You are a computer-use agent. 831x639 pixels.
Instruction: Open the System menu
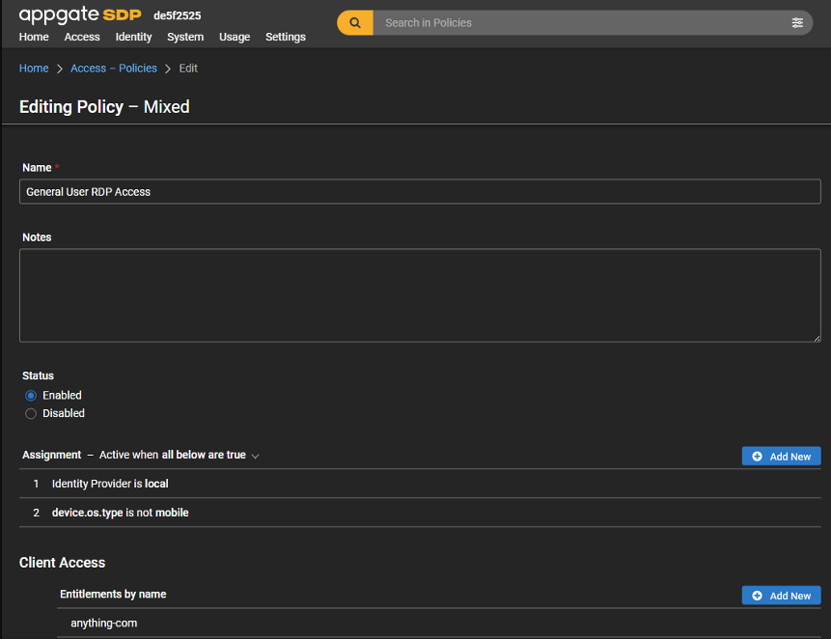(x=185, y=37)
